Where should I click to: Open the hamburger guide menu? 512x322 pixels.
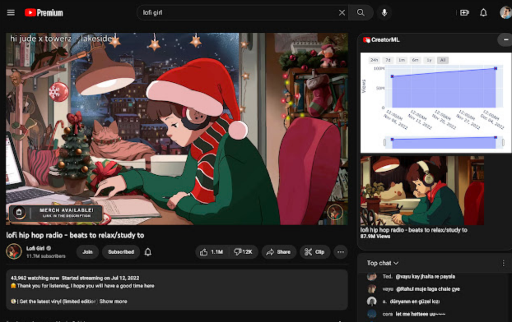[x=11, y=13]
